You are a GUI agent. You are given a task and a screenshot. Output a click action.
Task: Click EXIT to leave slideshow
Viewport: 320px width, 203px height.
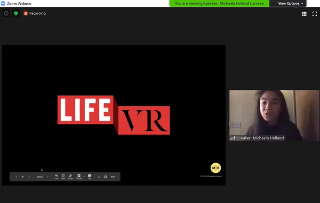[x=113, y=177]
